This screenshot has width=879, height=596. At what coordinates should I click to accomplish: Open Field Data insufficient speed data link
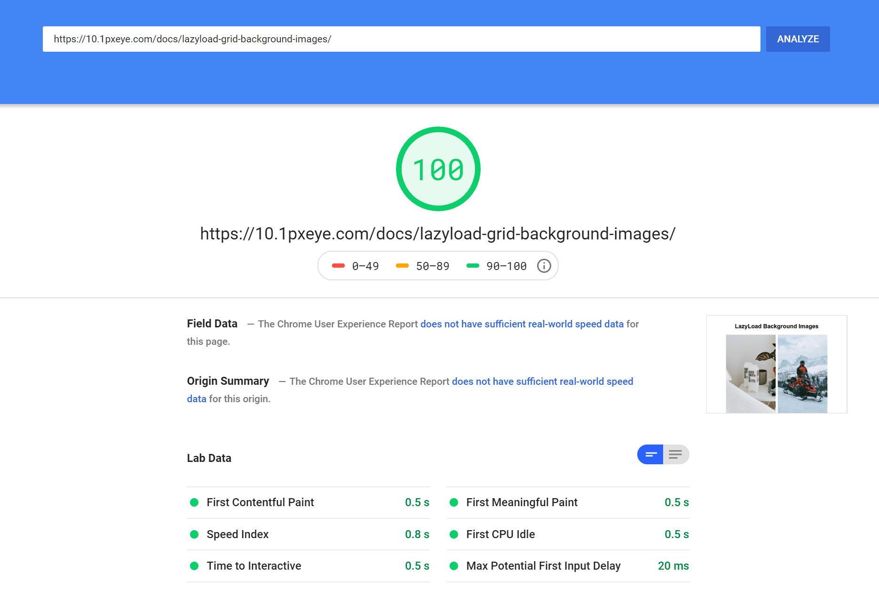pyautogui.click(x=522, y=324)
